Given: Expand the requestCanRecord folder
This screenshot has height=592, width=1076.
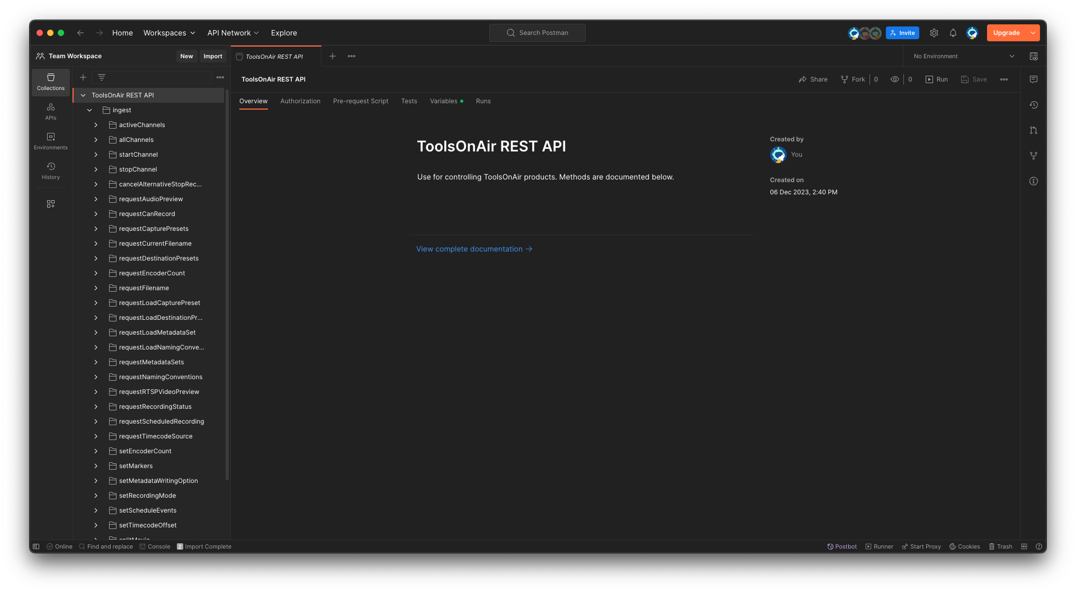Looking at the screenshot, I should pyautogui.click(x=96, y=214).
